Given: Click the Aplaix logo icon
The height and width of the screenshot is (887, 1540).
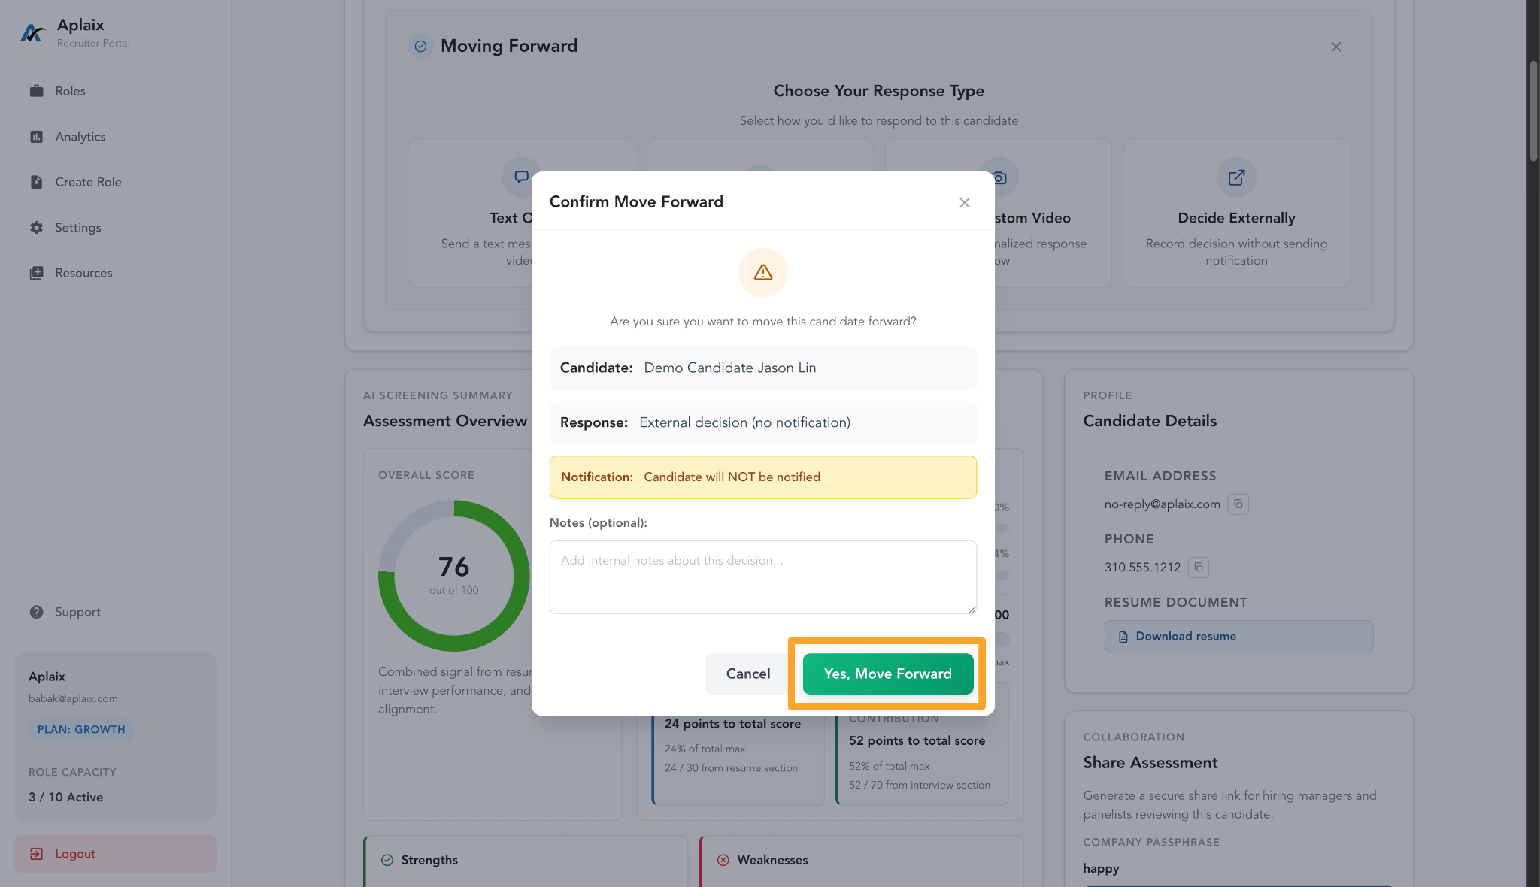Looking at the screenshot, I should (32, 33).
